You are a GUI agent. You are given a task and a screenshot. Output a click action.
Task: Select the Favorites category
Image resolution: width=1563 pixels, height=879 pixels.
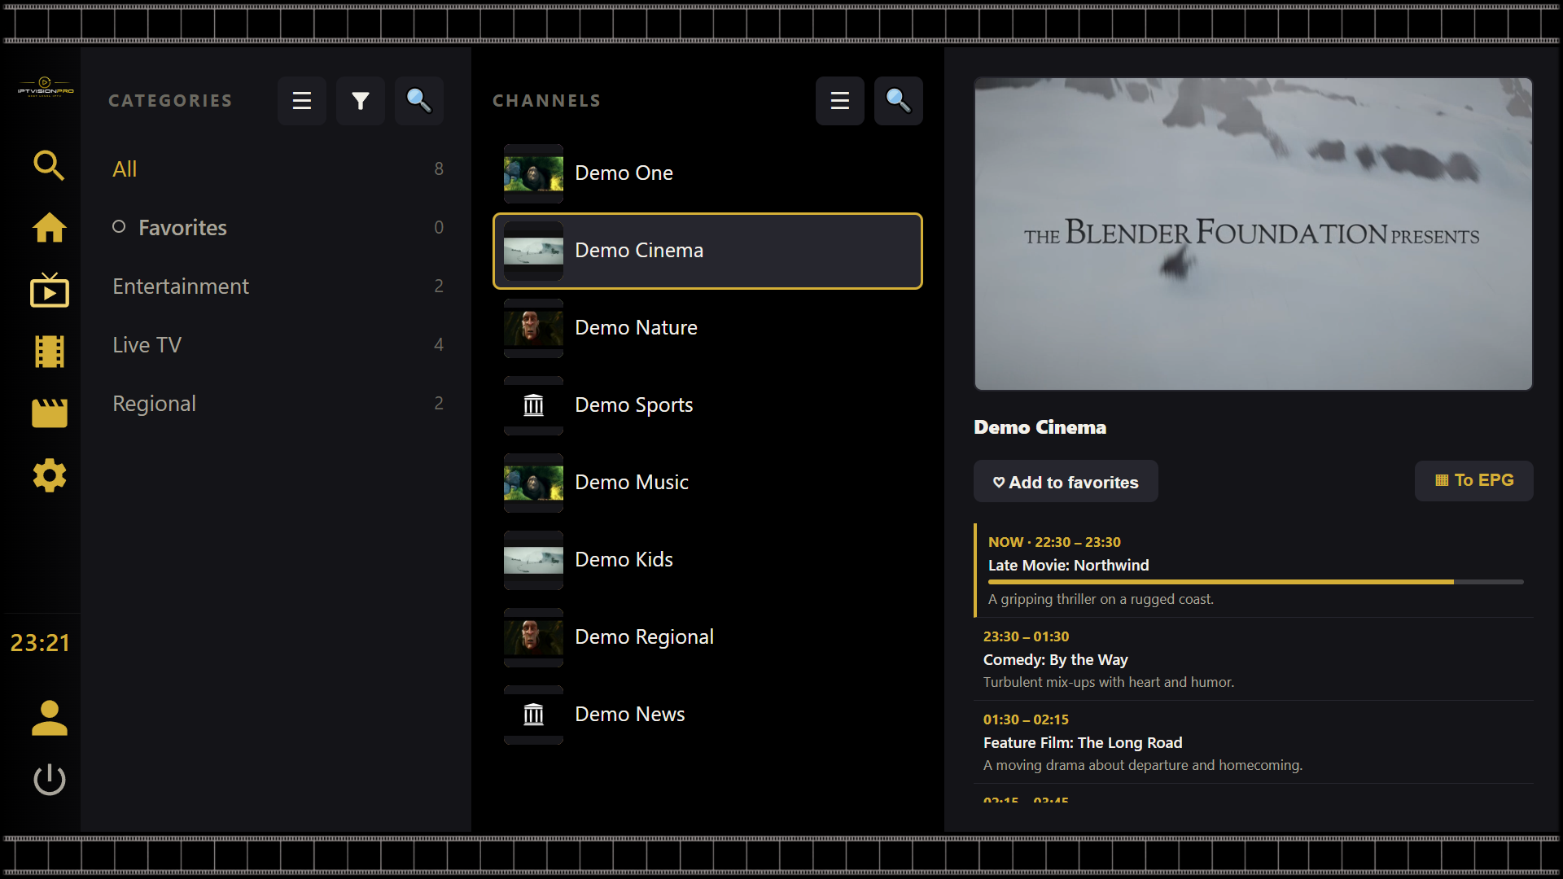pos(278,228)
